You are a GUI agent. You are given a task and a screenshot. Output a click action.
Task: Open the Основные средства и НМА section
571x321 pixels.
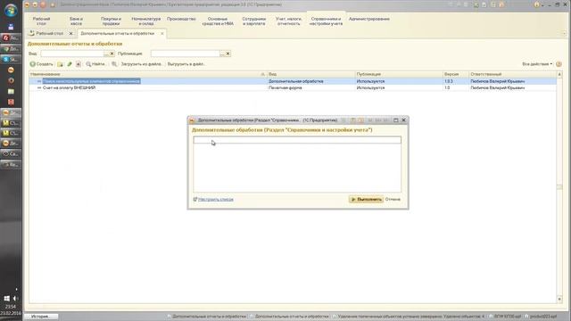coord(218,21)
